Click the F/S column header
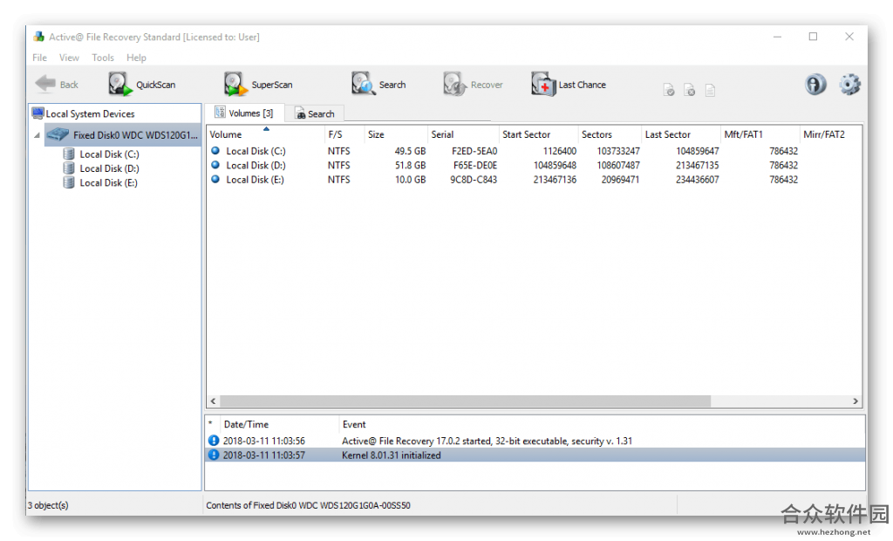Screen dimensions: 893x541 pyautogui.click(x=344, y=134)
